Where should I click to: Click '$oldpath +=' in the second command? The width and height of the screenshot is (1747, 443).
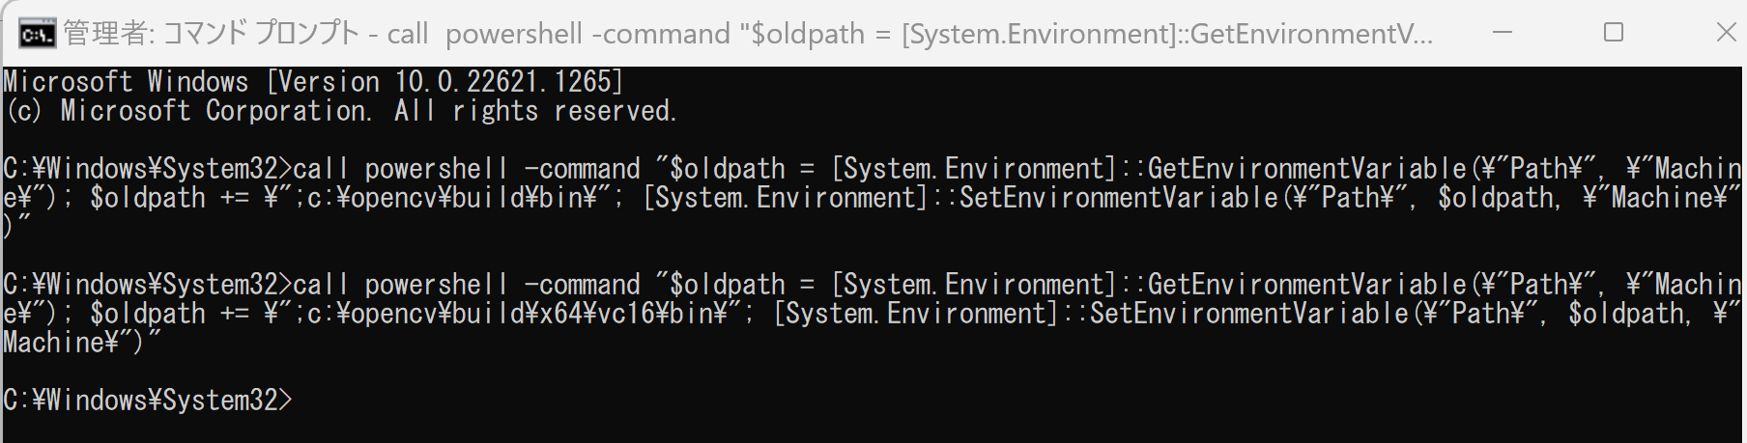pyautogui.click(x=169, y=314)
